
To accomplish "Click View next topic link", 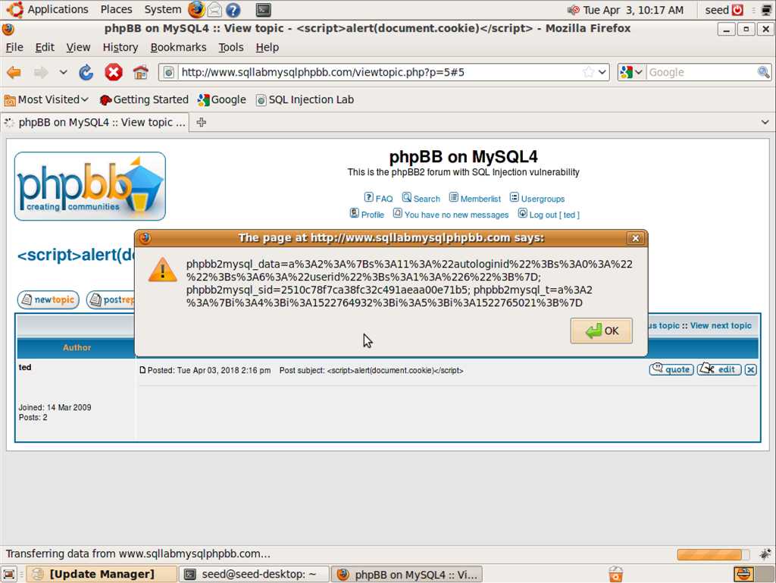I will coord(721,326).
